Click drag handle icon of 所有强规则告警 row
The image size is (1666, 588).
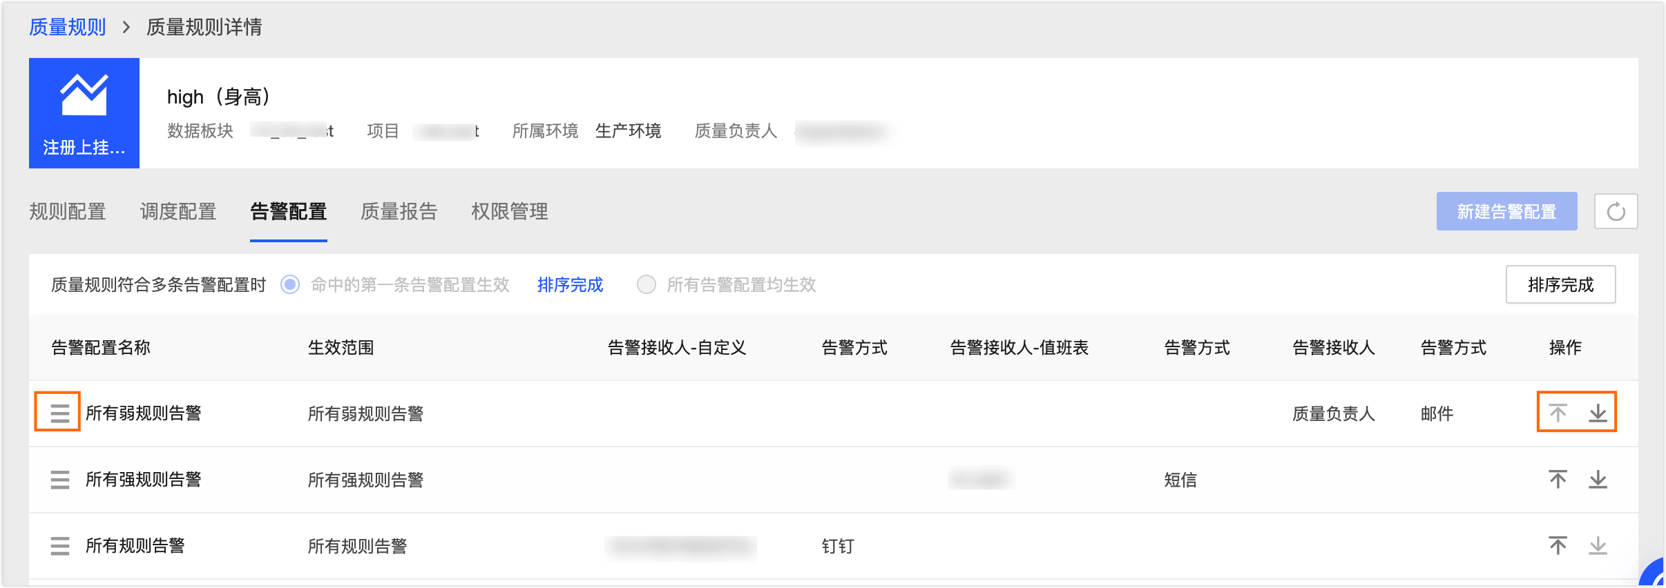[x=60, y=480]
